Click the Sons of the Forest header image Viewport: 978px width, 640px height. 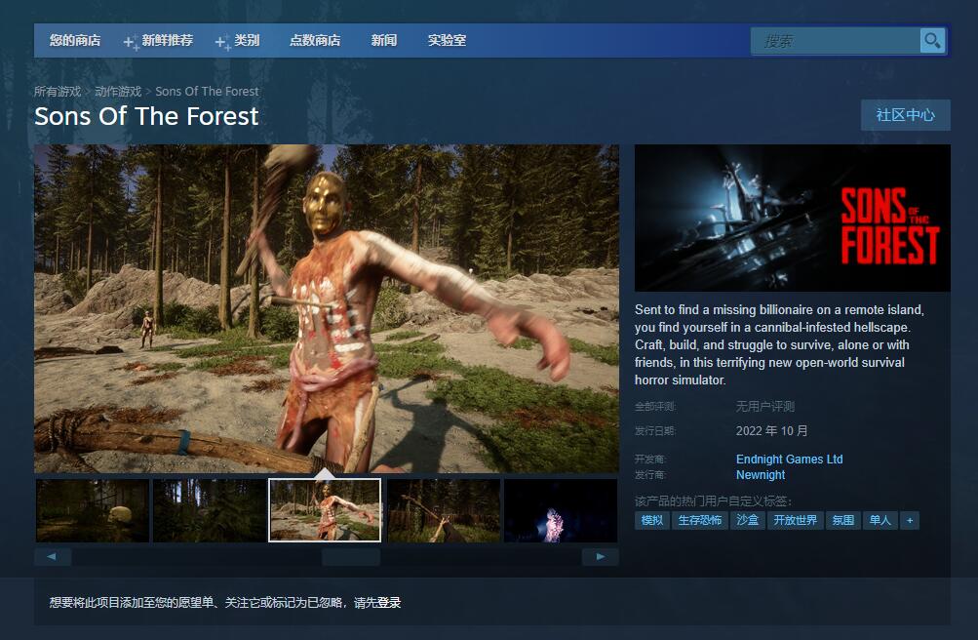[x=793, y=218]
